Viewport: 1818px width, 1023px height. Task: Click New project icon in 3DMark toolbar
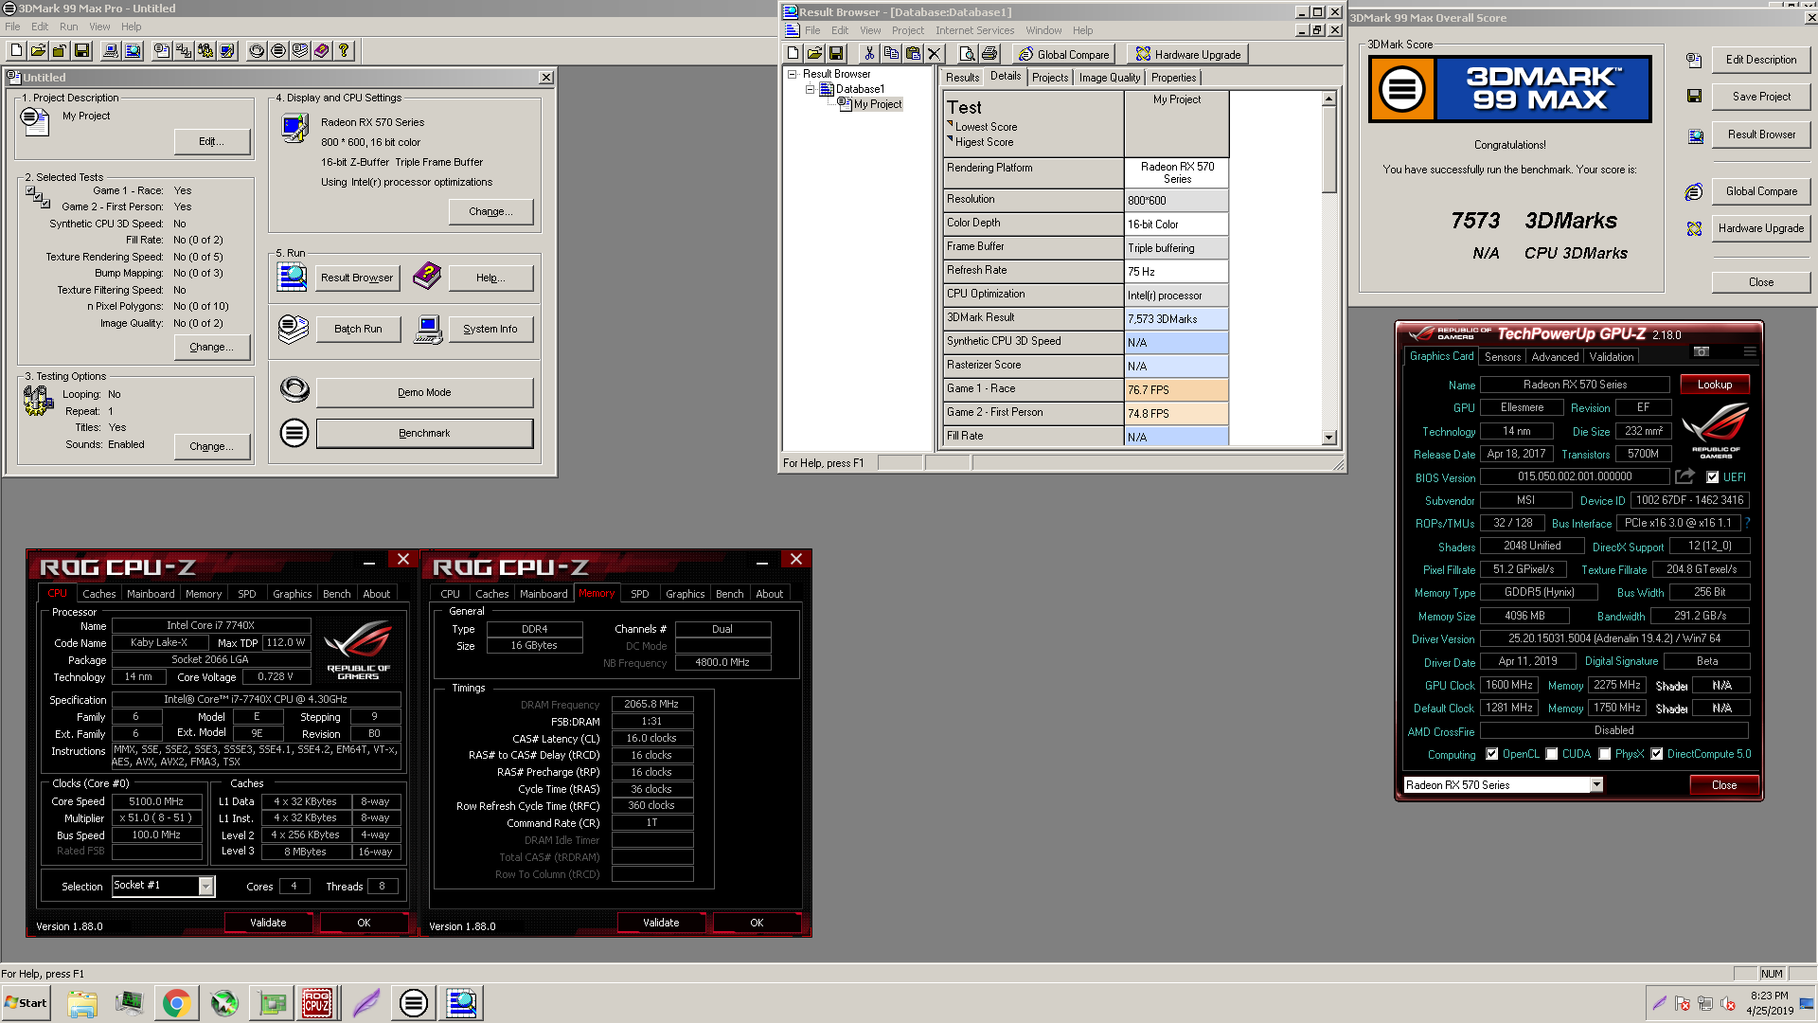pos(17,51)
